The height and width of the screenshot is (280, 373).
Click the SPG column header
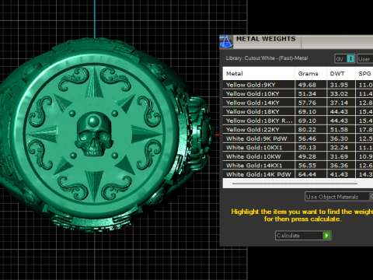364,73
